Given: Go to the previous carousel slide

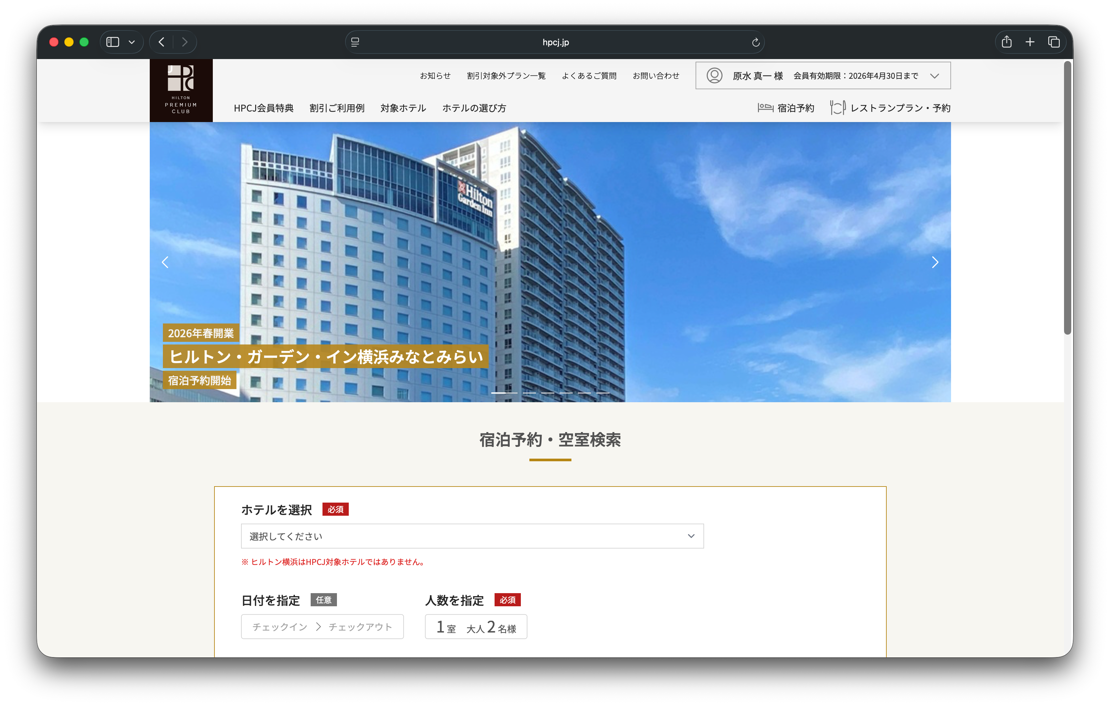Looking at the screenshot, I should tap(166, 262).
